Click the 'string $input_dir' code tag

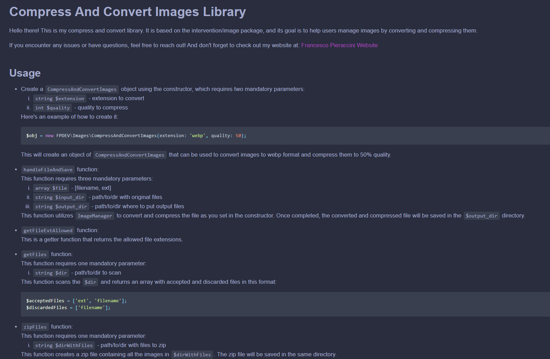(60, 197)
